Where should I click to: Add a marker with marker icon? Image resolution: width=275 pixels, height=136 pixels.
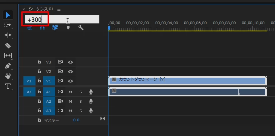(x=68, y=28)
